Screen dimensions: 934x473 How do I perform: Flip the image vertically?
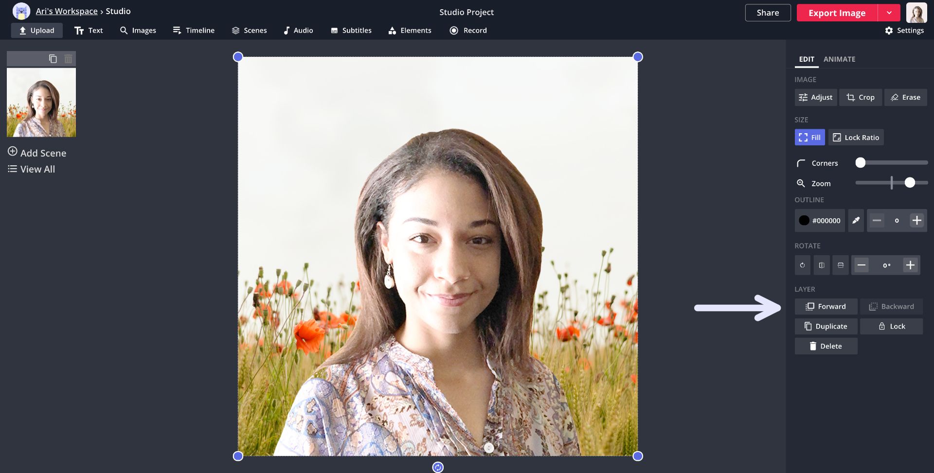coord(840,265)
